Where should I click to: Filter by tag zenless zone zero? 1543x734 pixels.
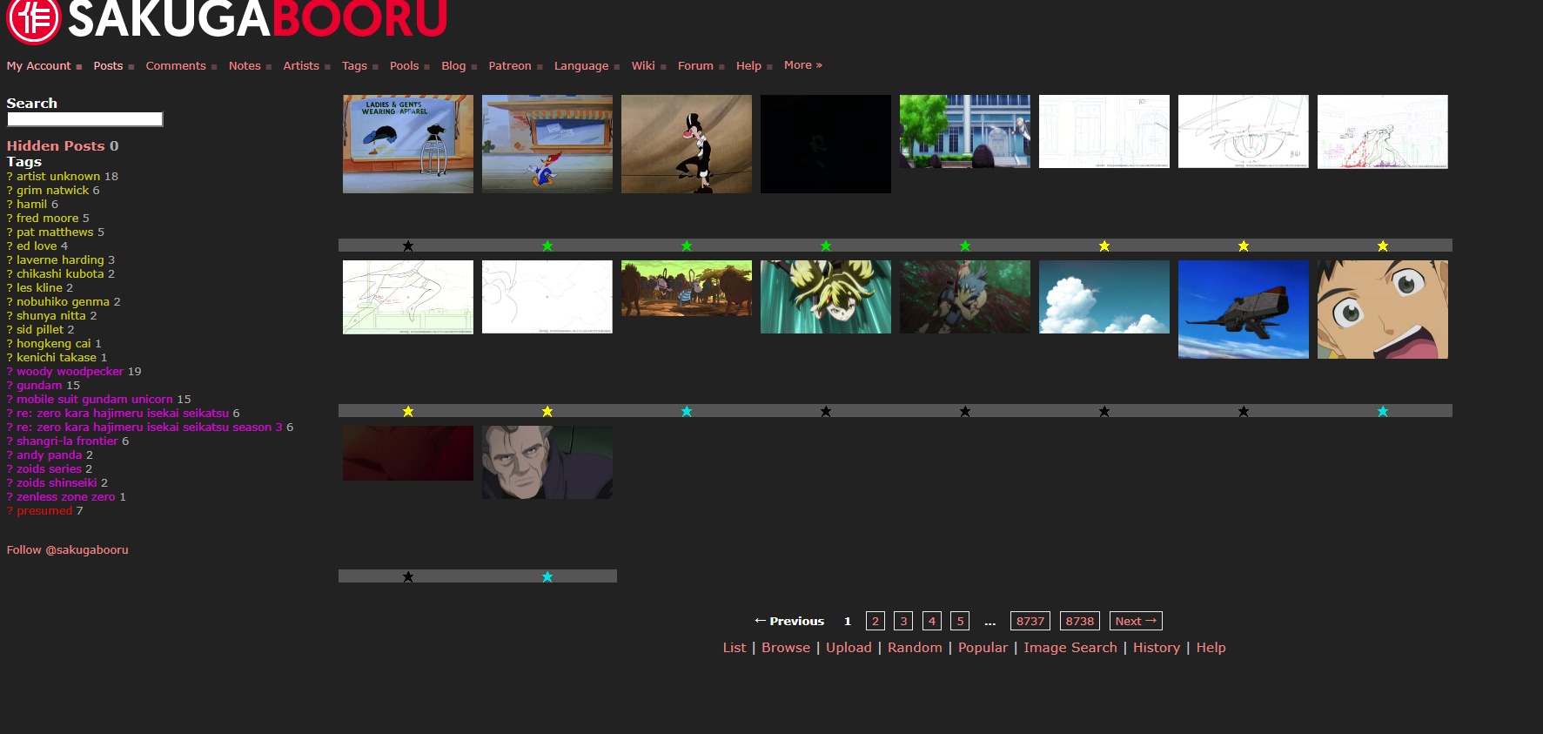coord(65,497)
